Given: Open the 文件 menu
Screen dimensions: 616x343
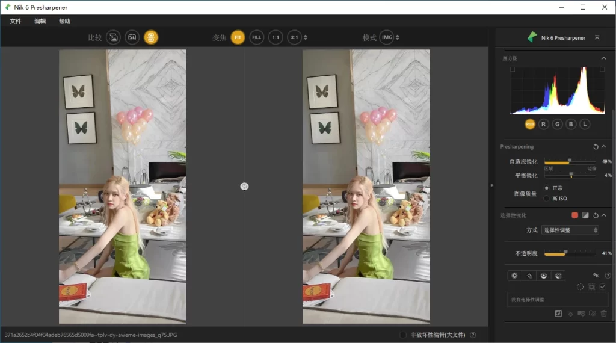Looking at the screenshot, I should 16,21.
